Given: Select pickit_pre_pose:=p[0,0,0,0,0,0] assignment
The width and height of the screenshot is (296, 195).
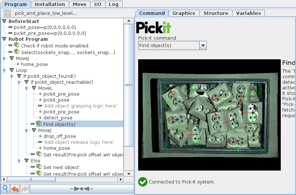Looking at the screenshot, I should pyautogui.click(x=50, y=33).
